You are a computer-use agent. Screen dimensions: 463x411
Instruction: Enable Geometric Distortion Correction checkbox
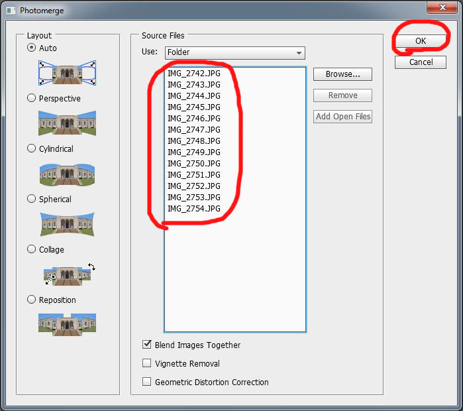click(x=147, y=381)
